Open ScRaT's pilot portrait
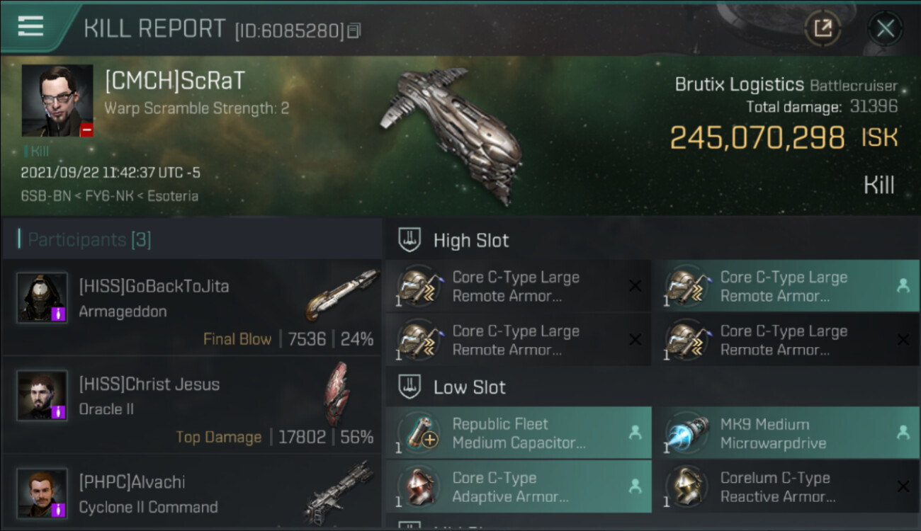This screenshot has height=531, width=921. pyautogui.click(x=57, y=101)
